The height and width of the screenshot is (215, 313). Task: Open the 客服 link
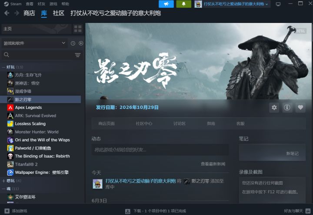pos(240,124)
